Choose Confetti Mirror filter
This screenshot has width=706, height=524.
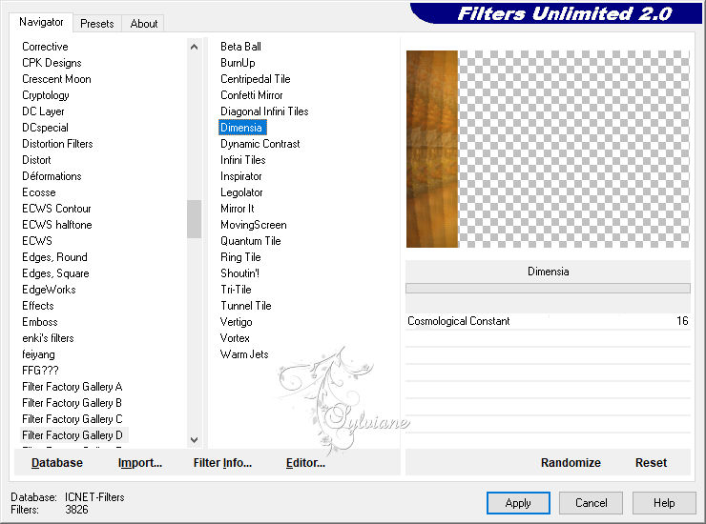[x=252, y=95]
